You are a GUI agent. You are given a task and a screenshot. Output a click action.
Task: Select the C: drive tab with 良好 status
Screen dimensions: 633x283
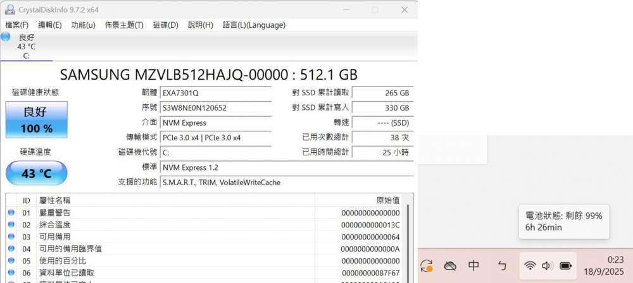[26, 46]
